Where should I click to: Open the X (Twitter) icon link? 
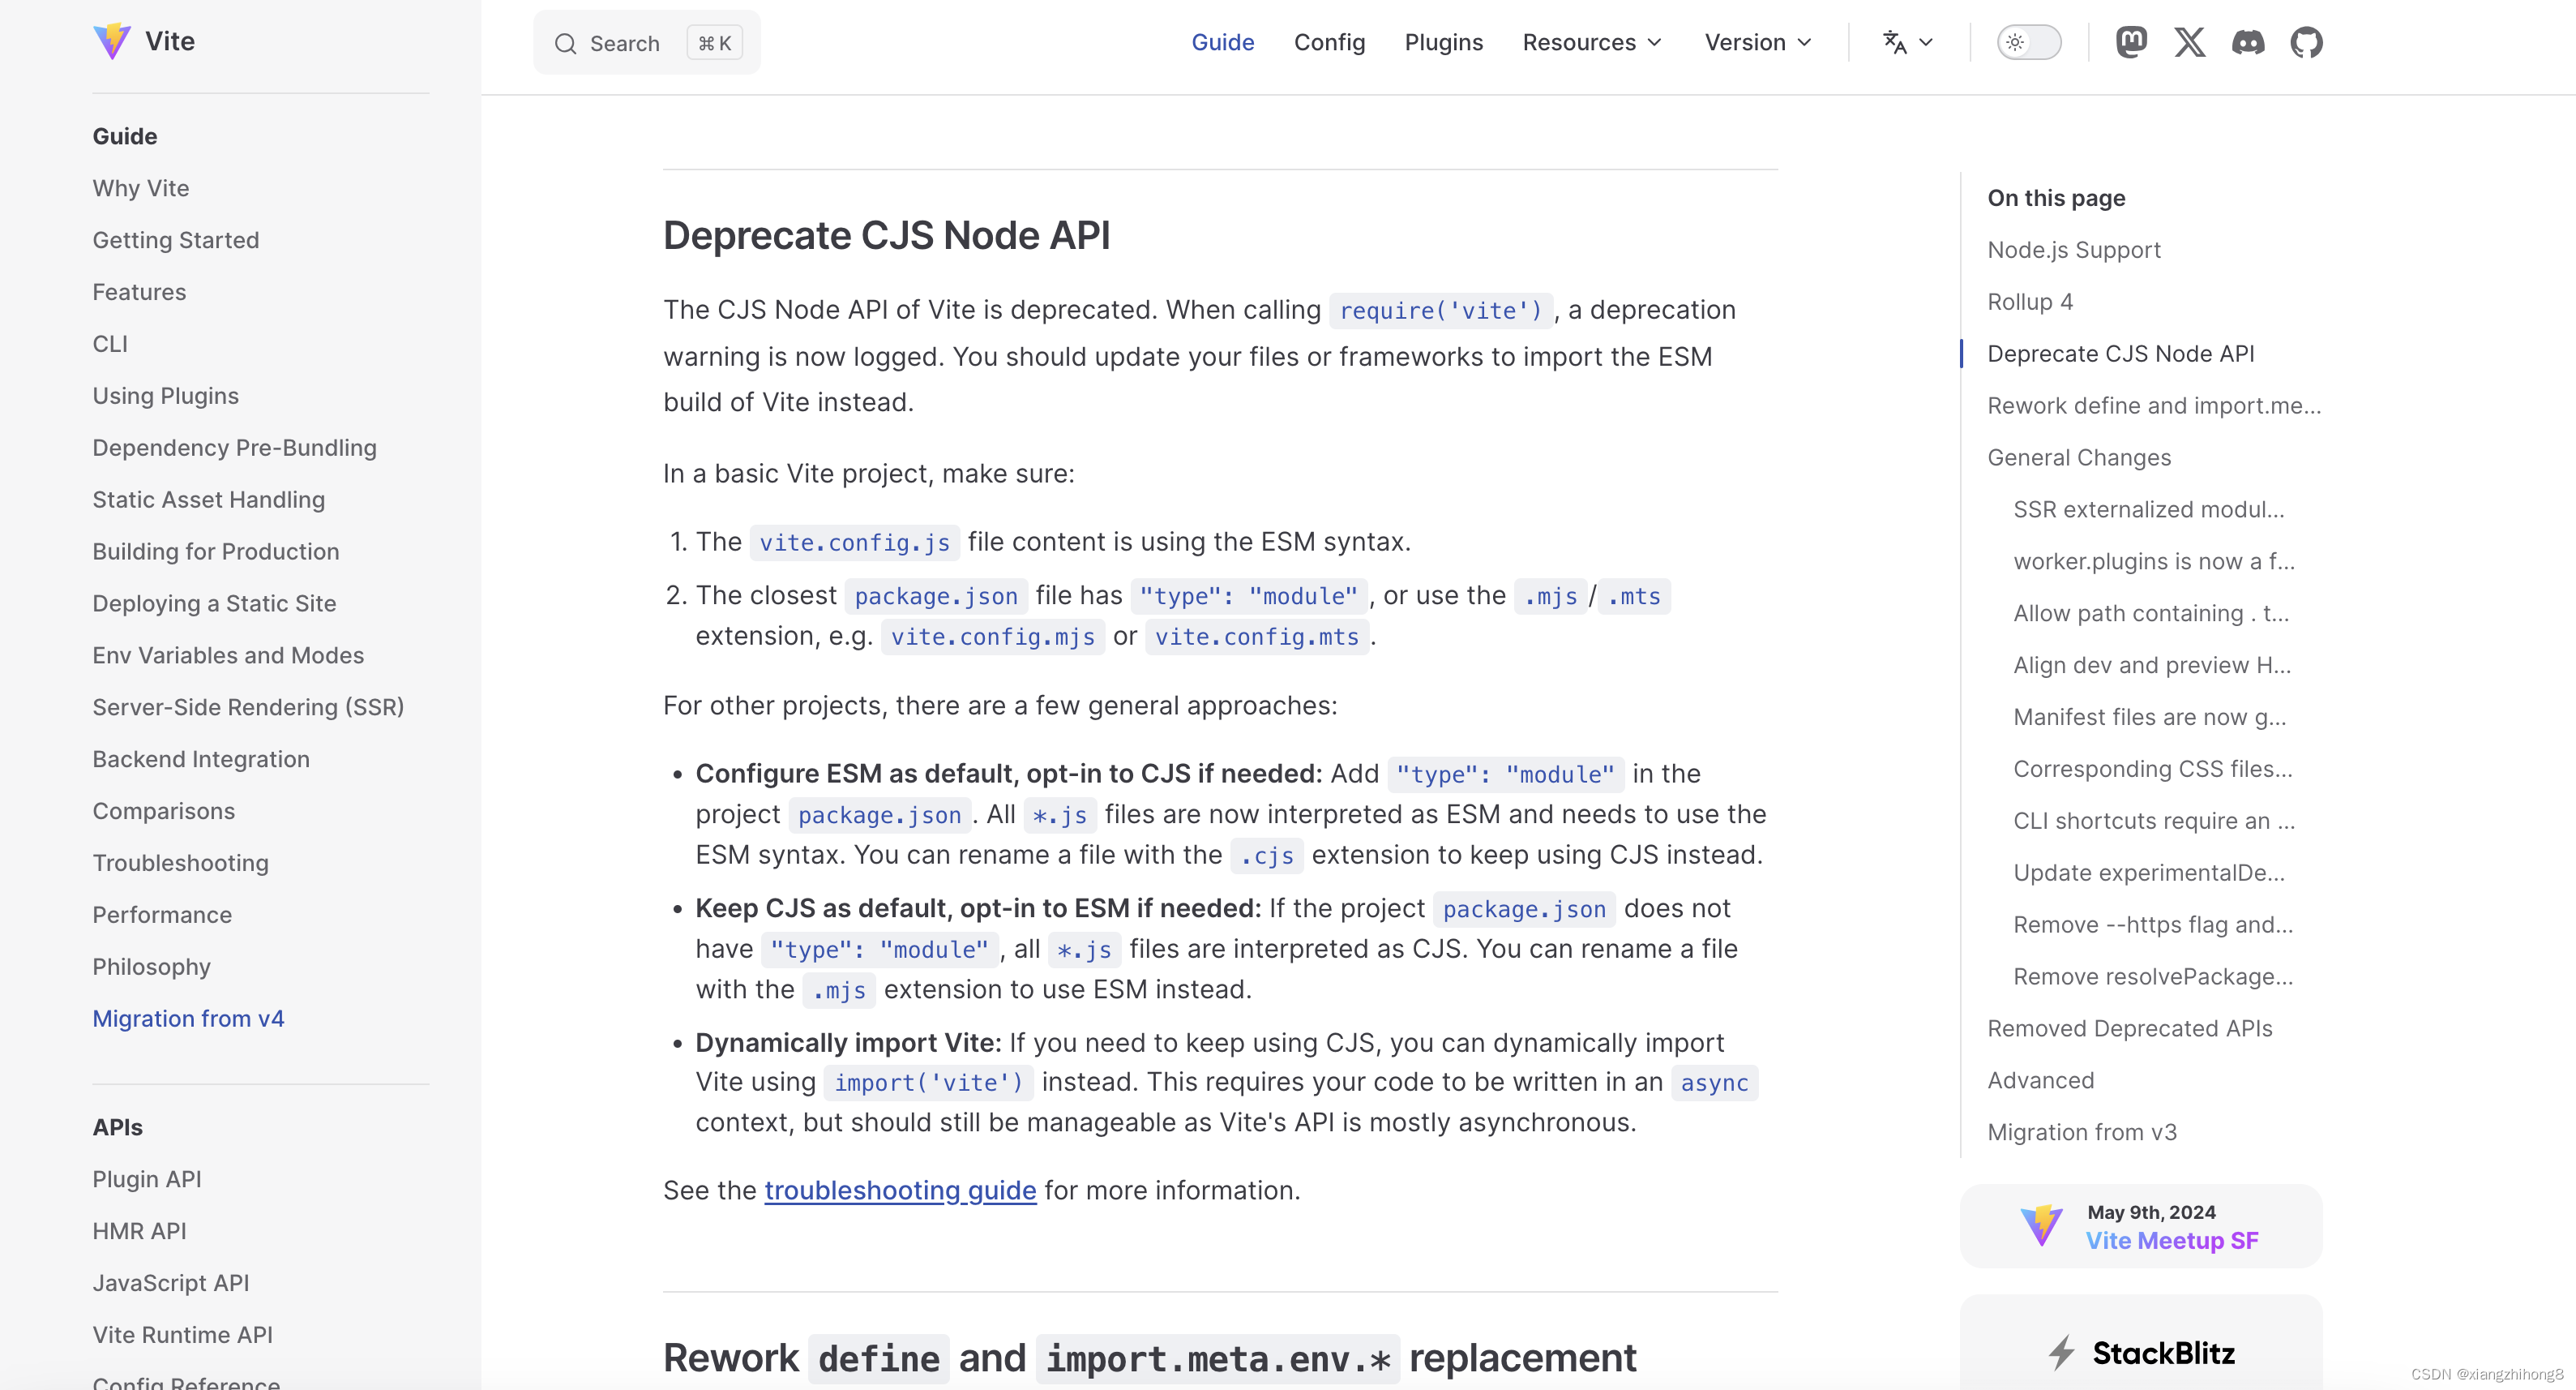2189,43
